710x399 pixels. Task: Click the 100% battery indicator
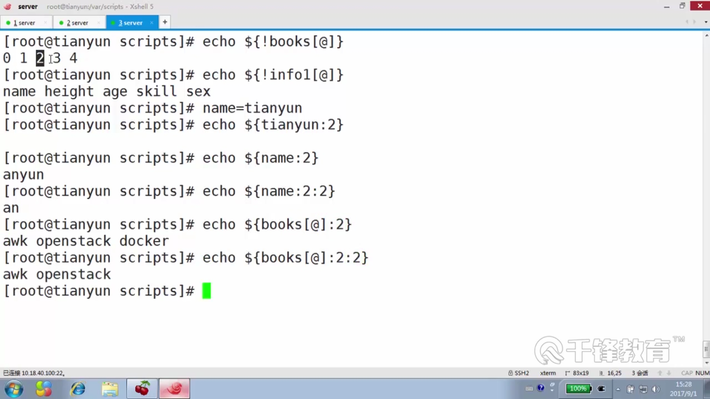click(578, 388)
